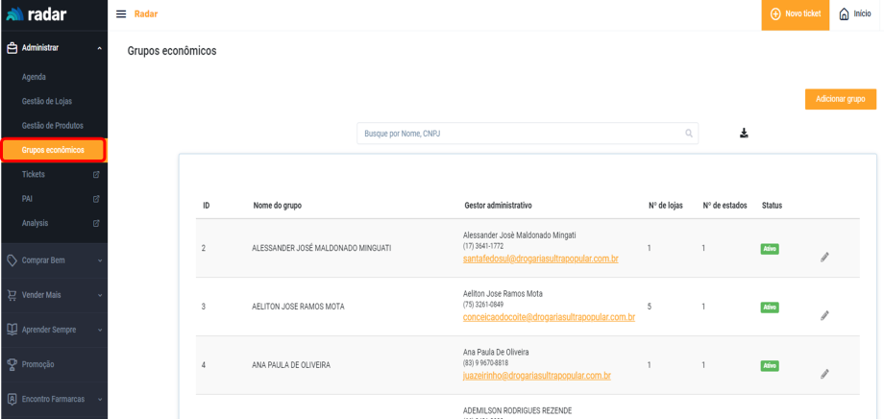Click the search by Nome, CNPJ field
884x419 pixels.
[519, 134]
